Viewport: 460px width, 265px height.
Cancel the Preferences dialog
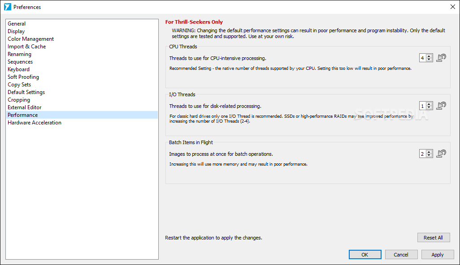click(x=401, y=254)
